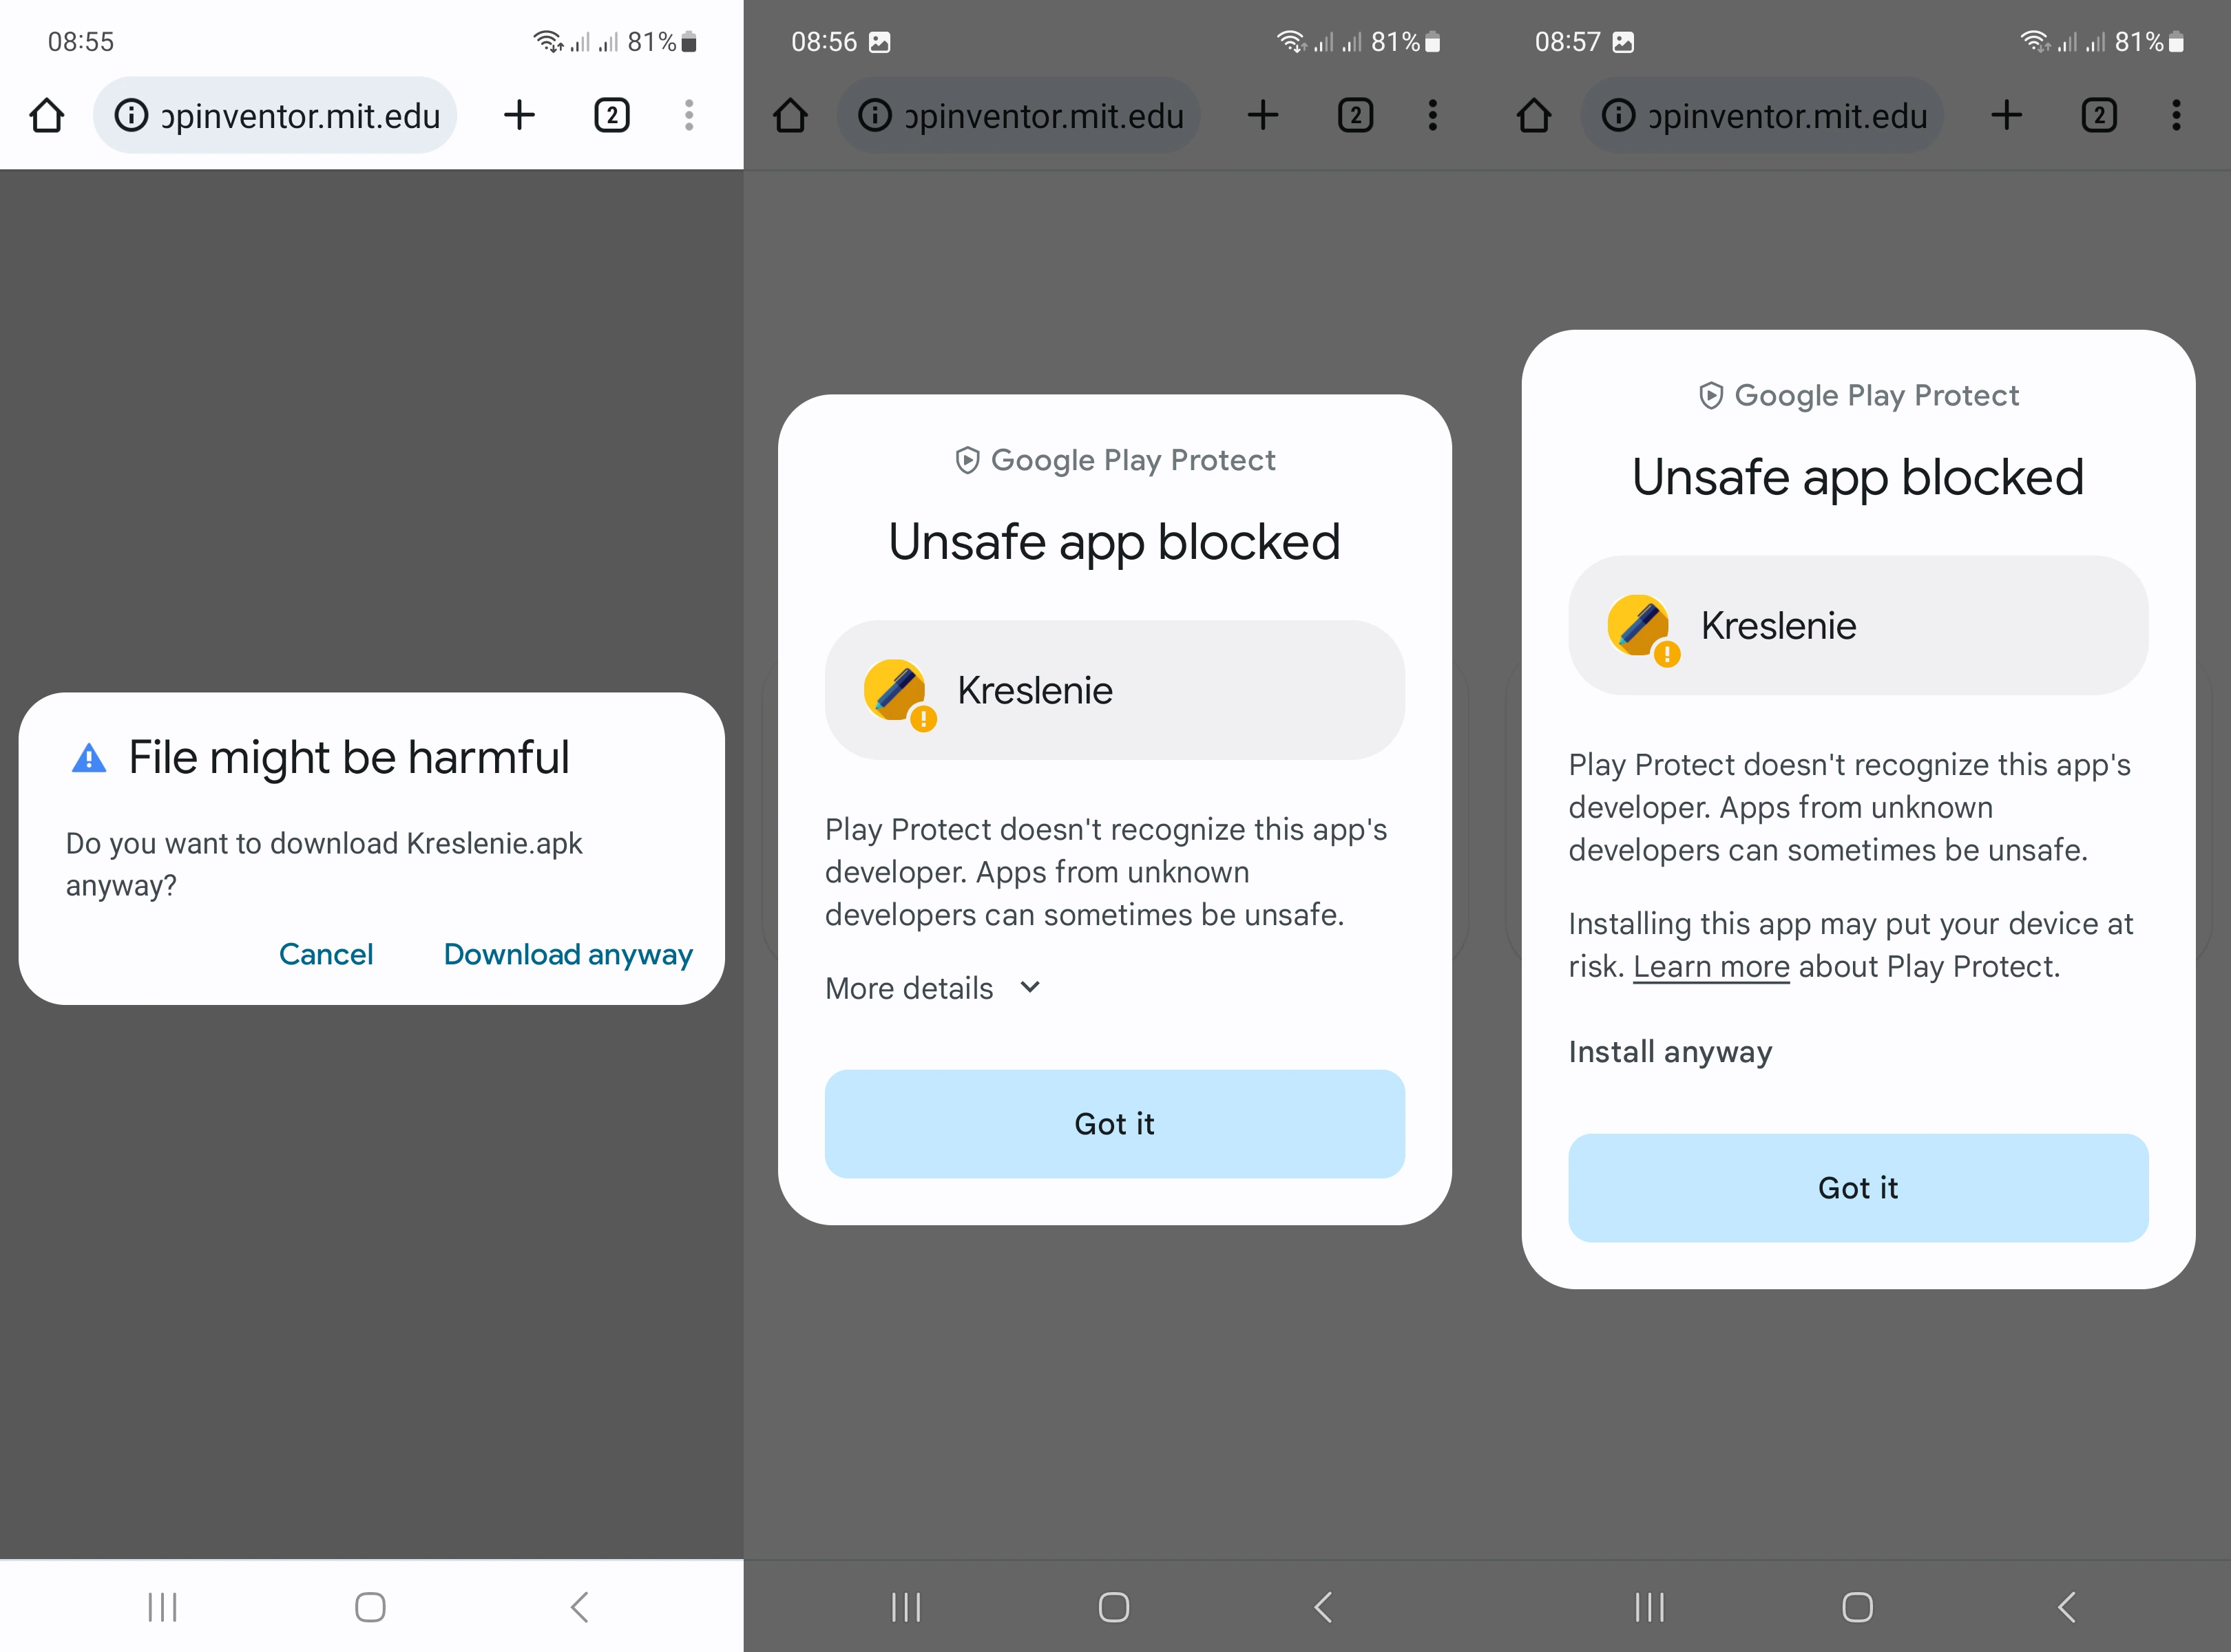Tap "Kreslenie" name in the 08:57 dialog
Screen dimensions: 2231x1652
coord(1778,627)
